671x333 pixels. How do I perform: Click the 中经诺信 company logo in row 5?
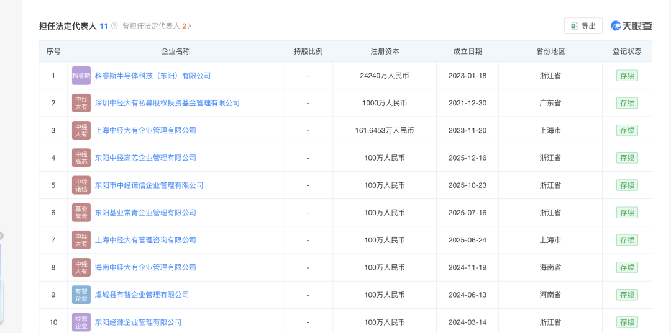pyautogui.click(x=81, y=185)
